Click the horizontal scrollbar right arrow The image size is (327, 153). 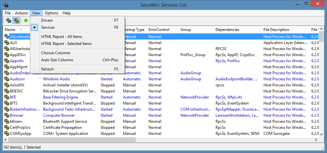tap(316, 140)
